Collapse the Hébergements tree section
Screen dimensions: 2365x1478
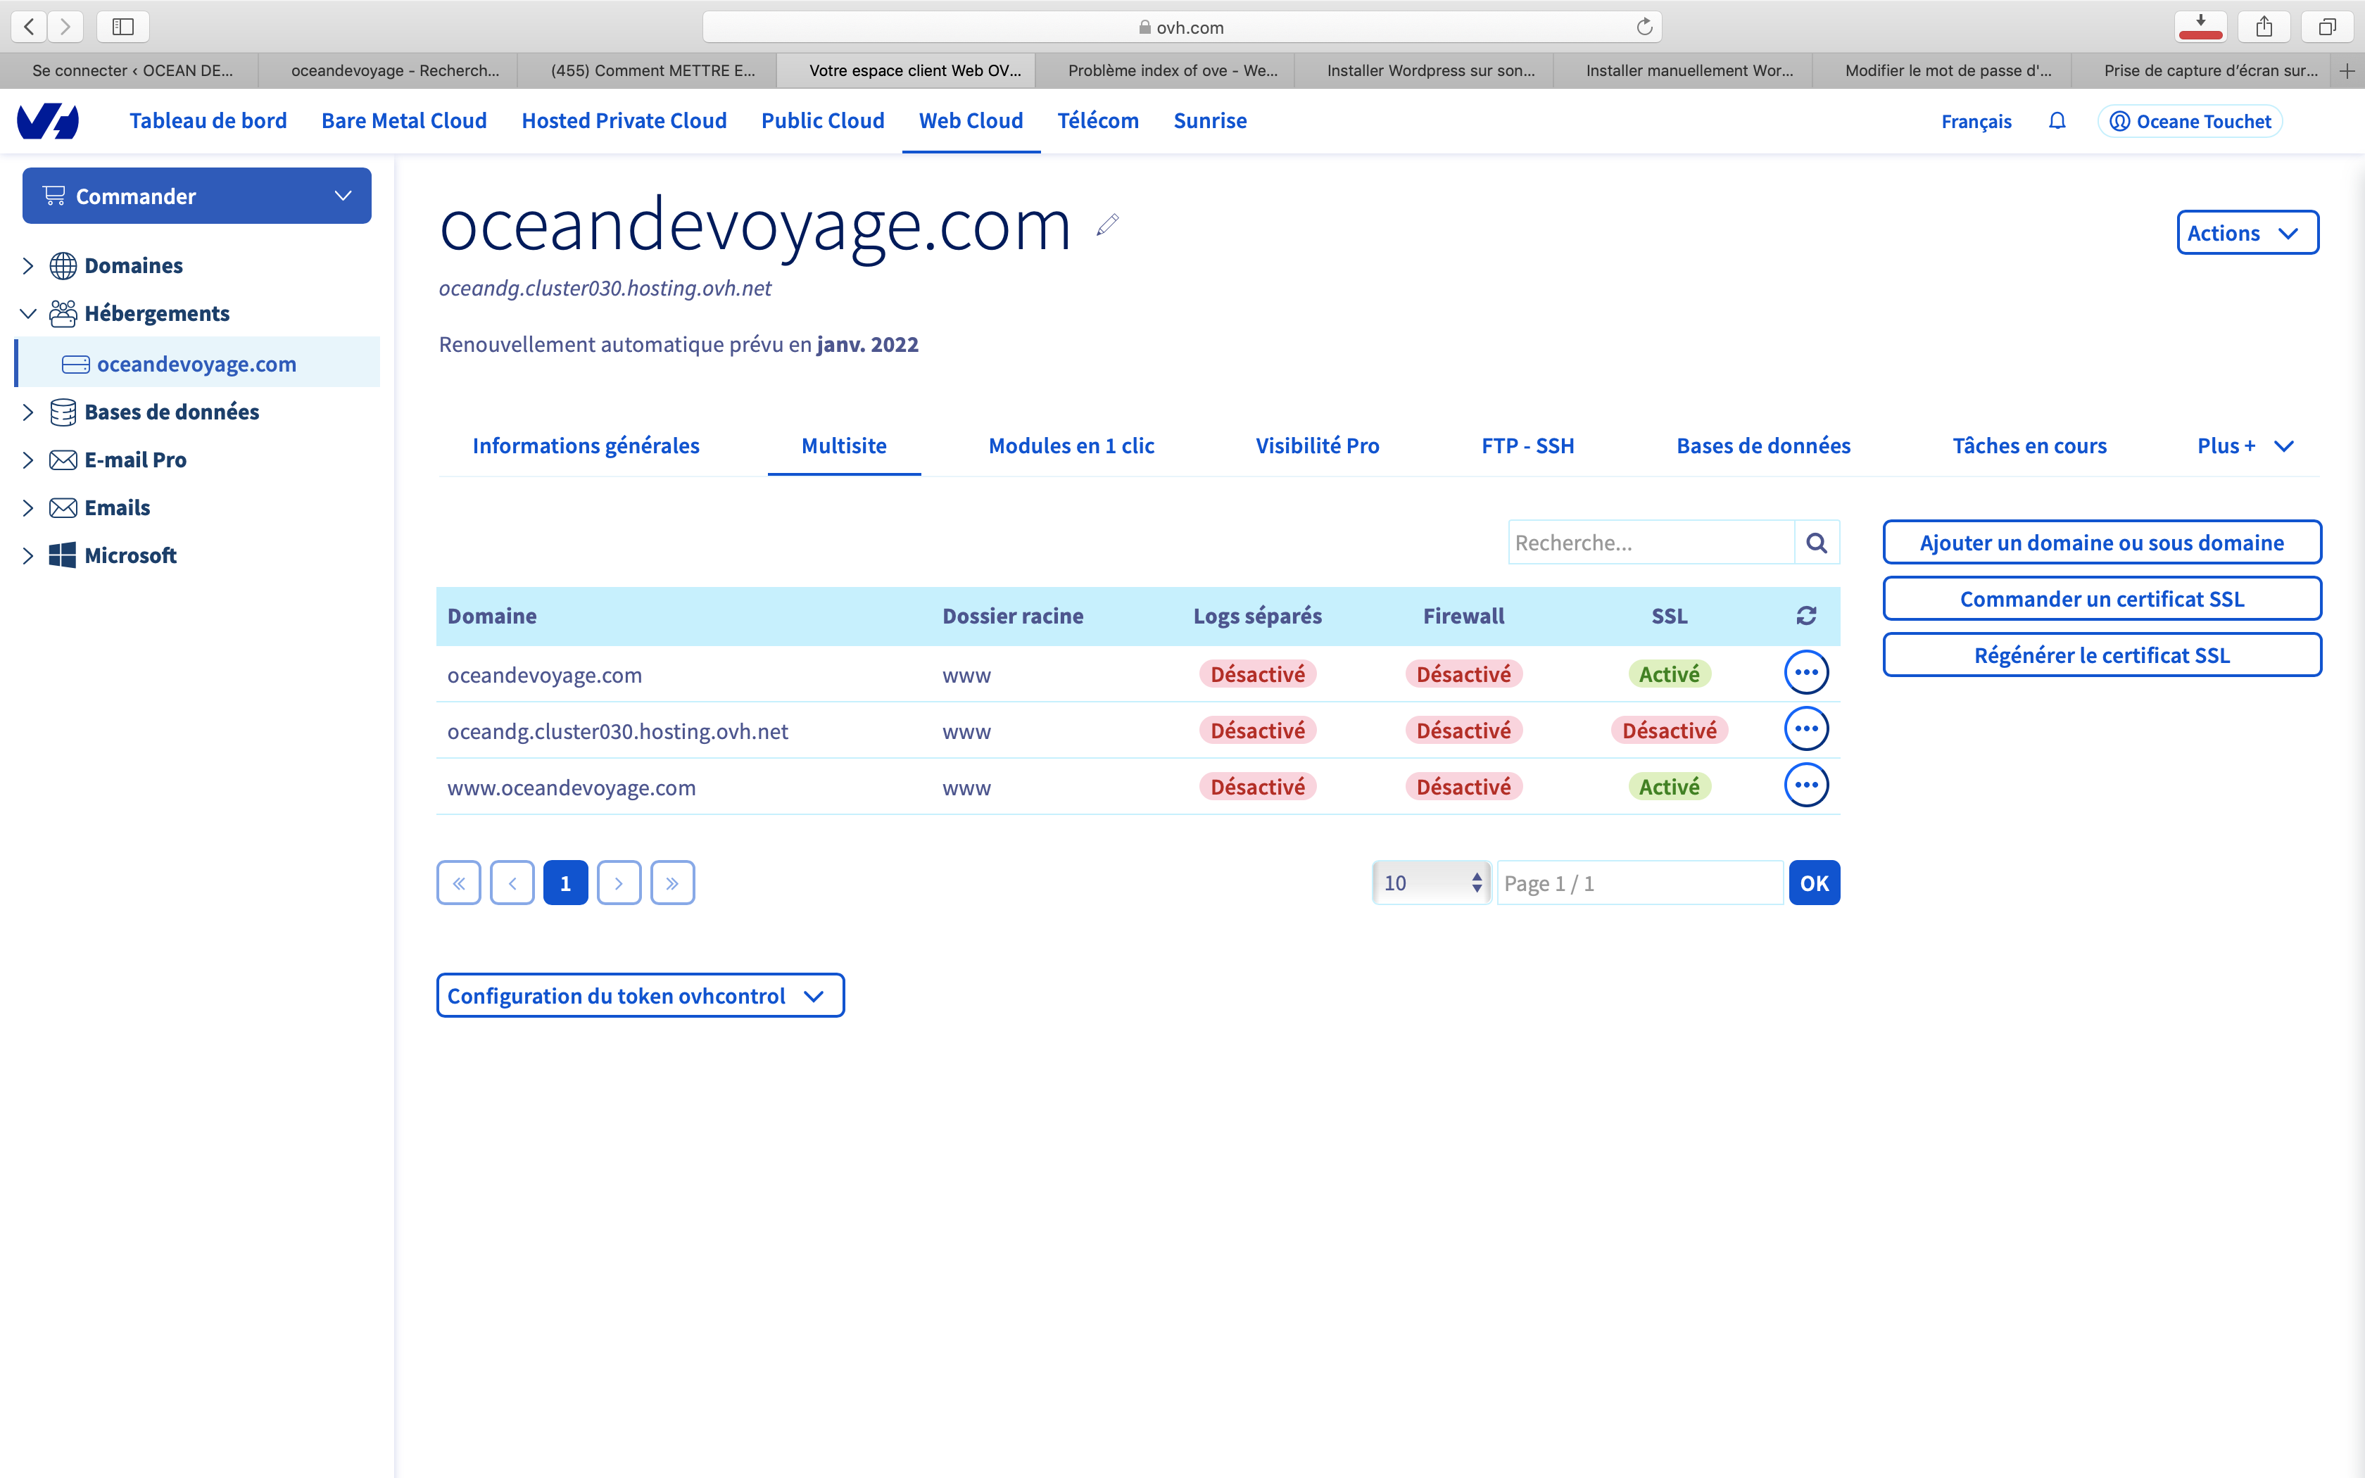pos(28,314)
